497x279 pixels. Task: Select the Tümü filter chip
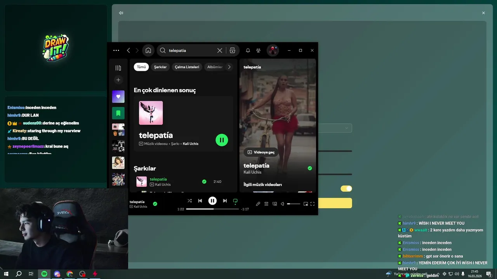(141, 67)
